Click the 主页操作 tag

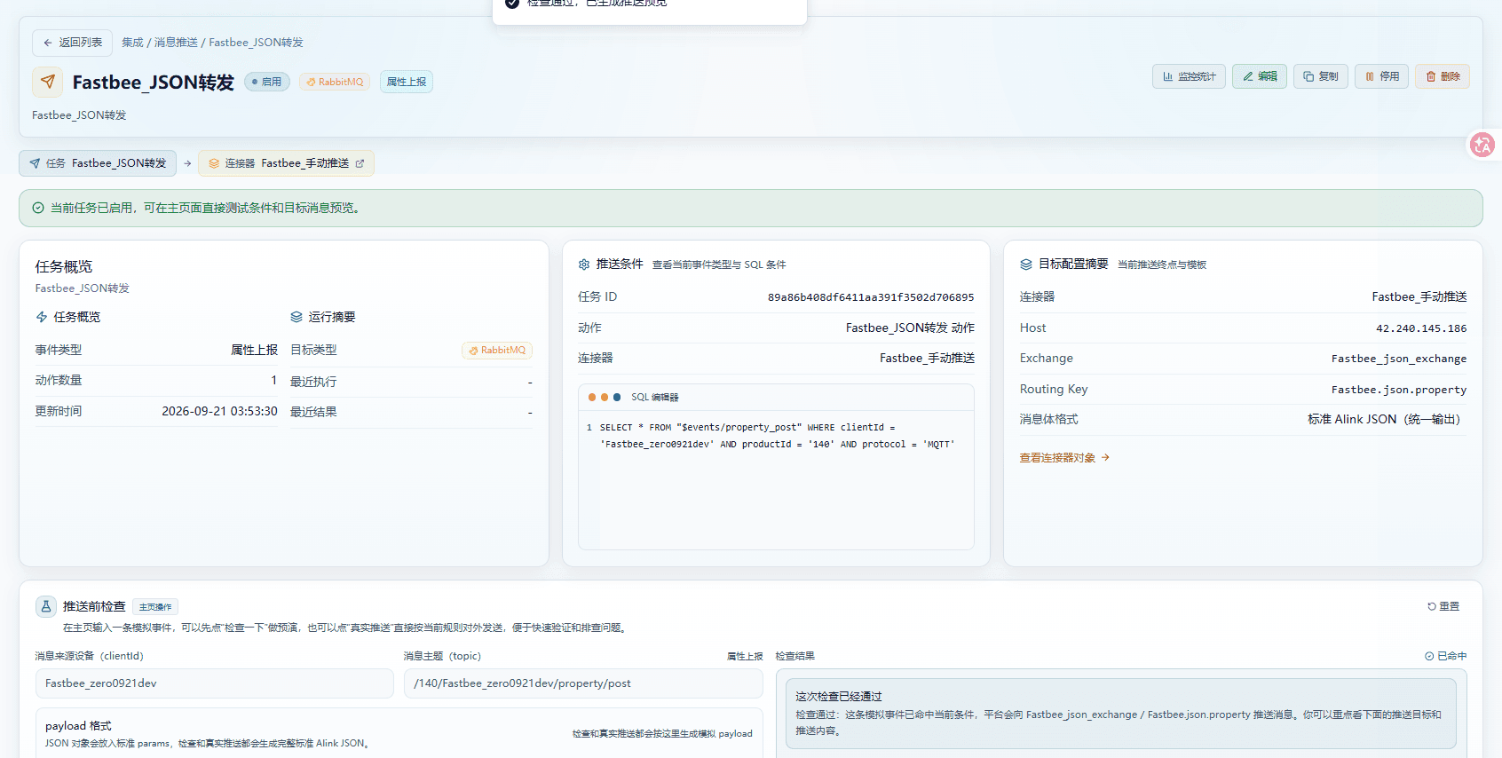(155, 607)
